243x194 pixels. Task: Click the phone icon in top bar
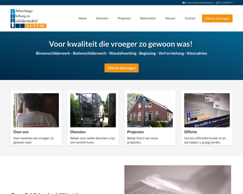[217, 3]
